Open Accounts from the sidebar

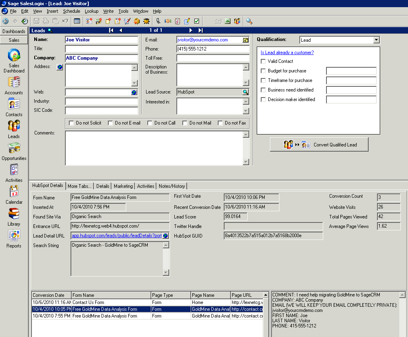pos(14,85)
